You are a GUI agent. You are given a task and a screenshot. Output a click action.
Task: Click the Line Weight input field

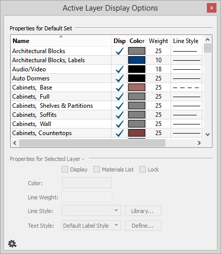87,197
